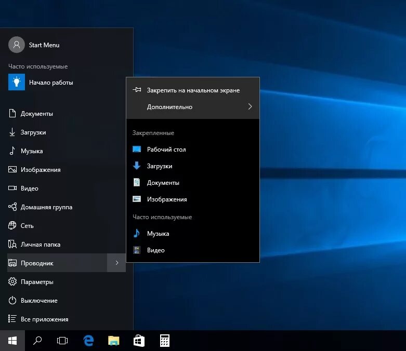Click the Выключение power icon
This screenshot has height=351, width=406.
pyautogui.click(x=12, y=300)
